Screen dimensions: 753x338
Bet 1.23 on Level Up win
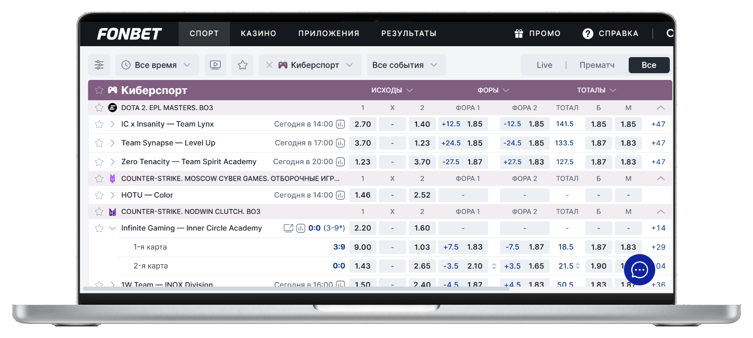pyautogui.click(x=422, y=143)
